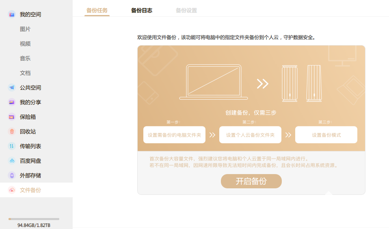Open 文档 category in sidebar
Viewport: 389px width, 229px height.
[x=25, y=73]
